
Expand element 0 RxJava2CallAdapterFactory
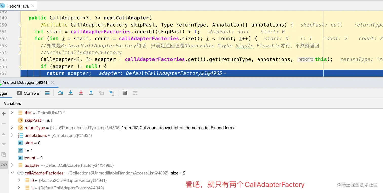pos(19,180)
